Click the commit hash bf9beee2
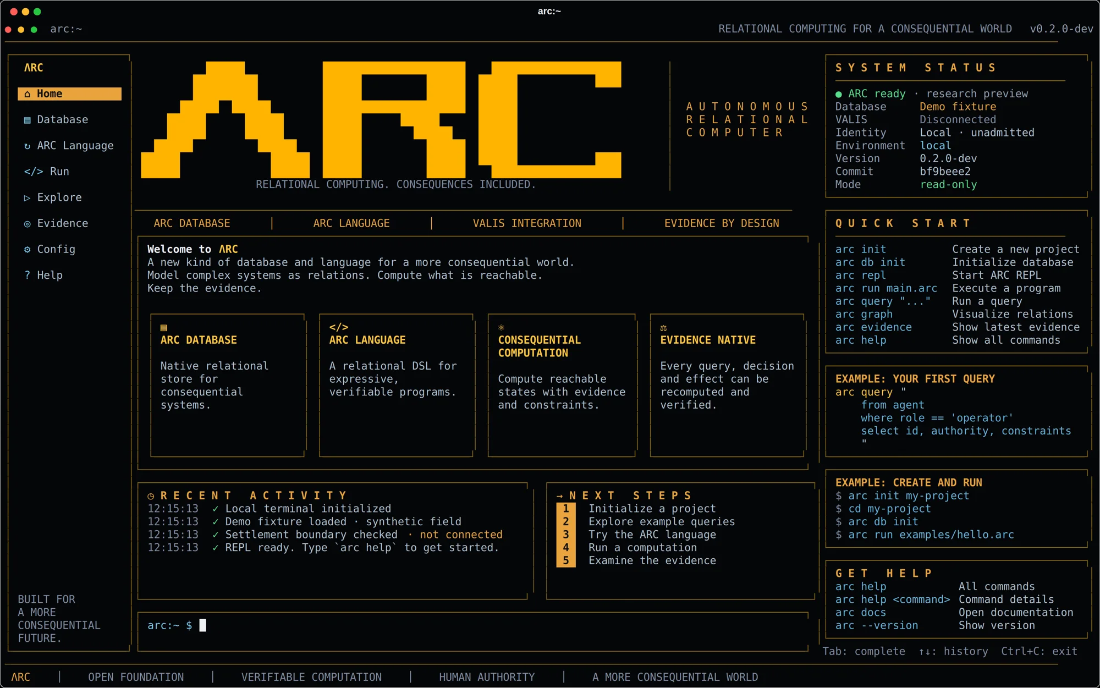This screenshot has height=688, width=1100. pos(945,172)
